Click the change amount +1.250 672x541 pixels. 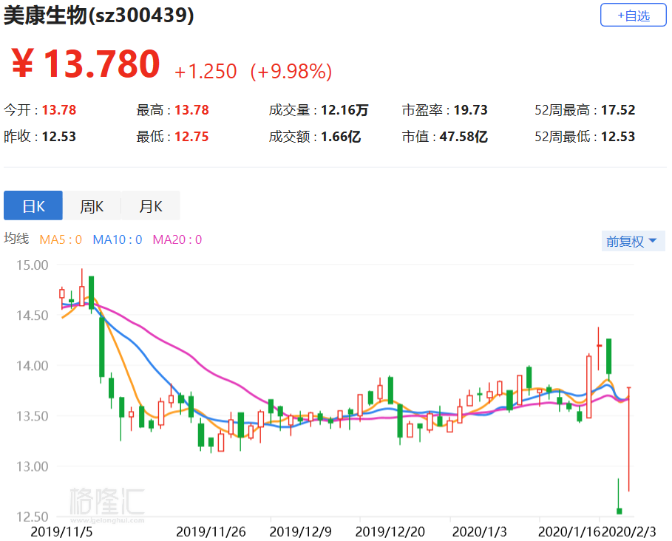pos(206,72)
